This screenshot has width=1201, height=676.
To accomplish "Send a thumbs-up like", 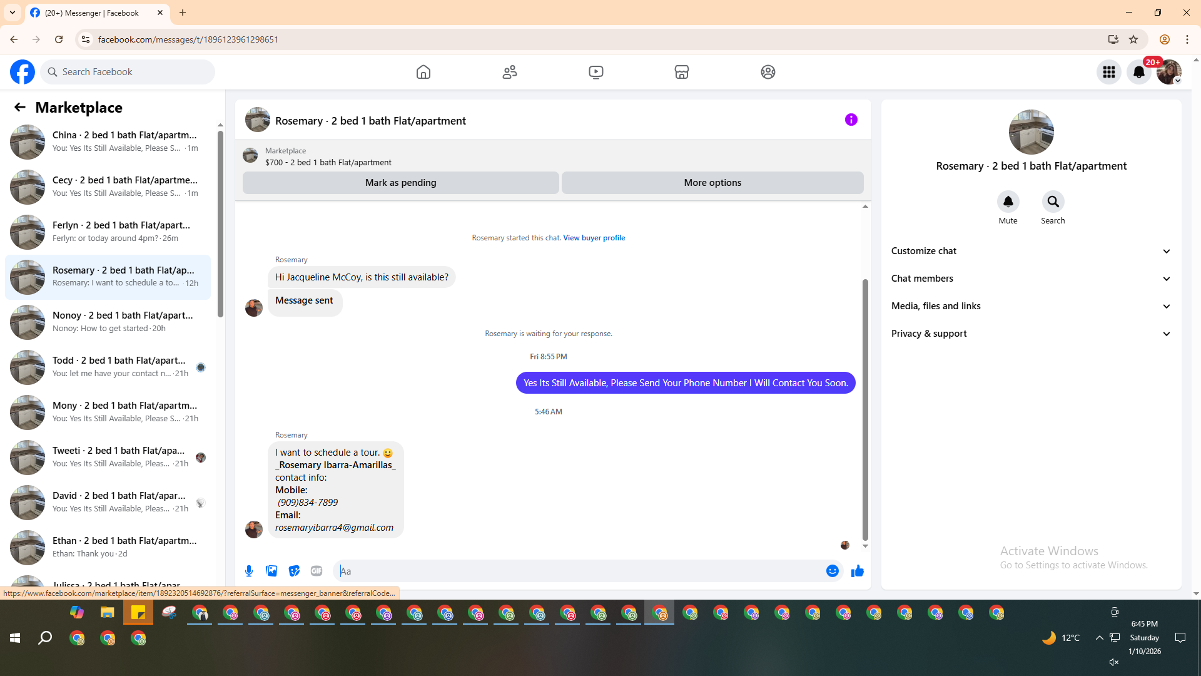I will click(x=857, y=571).
